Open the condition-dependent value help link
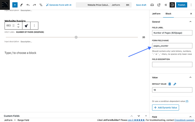Viewport: 195px width, 122px height. (x=187, y=101)
